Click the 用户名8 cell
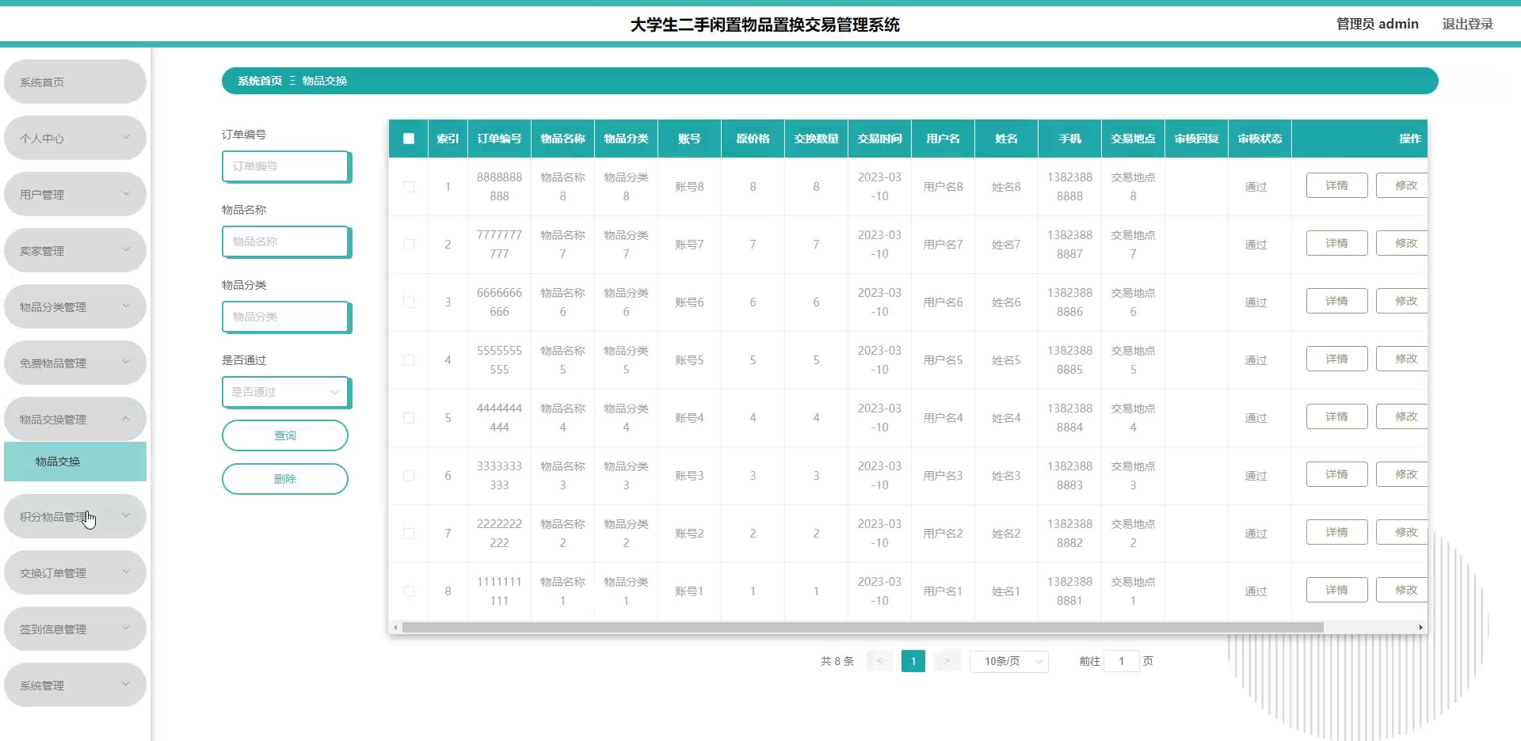The image size is (1521, 741). coord(943,187)
